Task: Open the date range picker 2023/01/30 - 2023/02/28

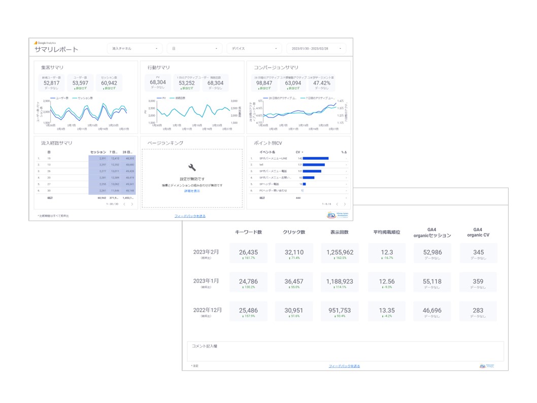Action: [x=316, y=49]
